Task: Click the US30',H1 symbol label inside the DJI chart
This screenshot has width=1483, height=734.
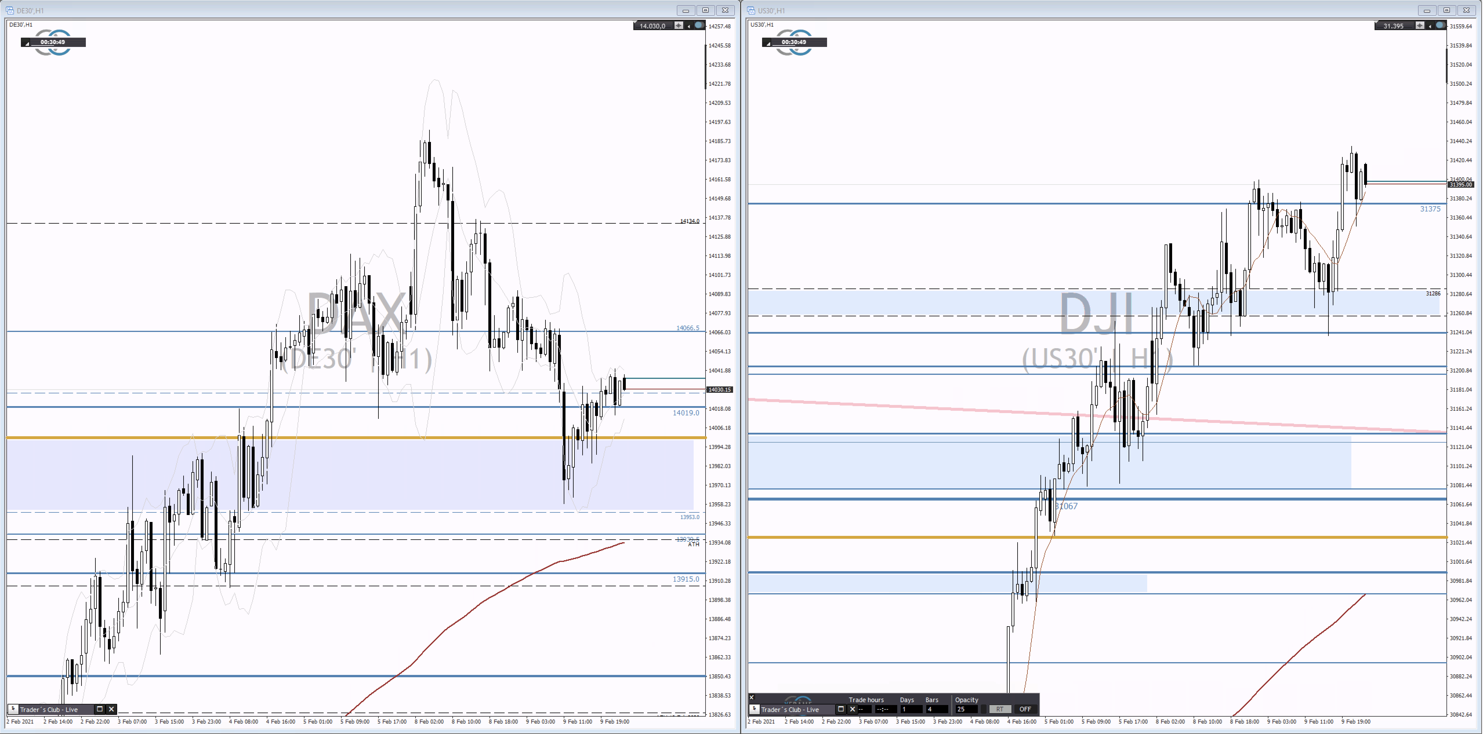Action: click(x=762, y=25)
